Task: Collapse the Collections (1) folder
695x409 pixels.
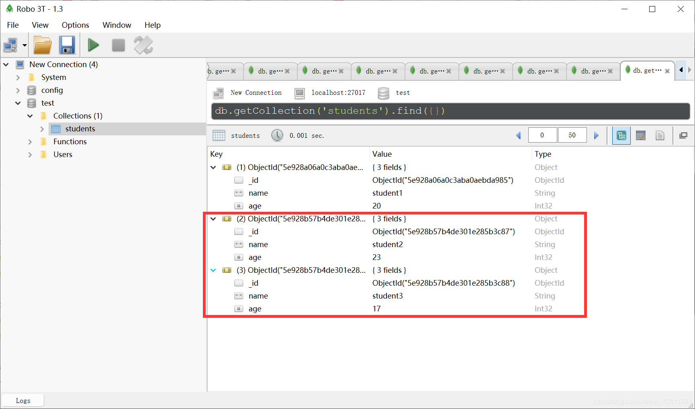Action: click(30, 116)
